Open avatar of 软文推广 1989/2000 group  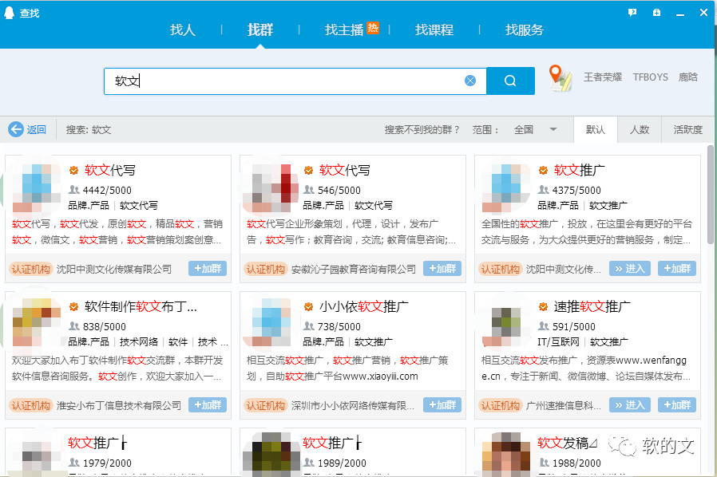[270, 455]
